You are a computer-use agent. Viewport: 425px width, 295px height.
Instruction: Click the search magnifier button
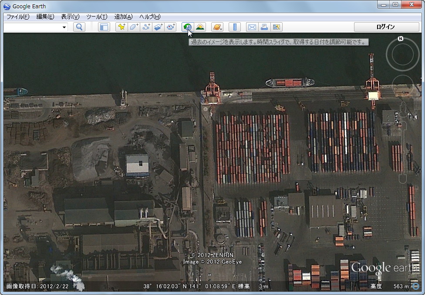coord(79,27)
